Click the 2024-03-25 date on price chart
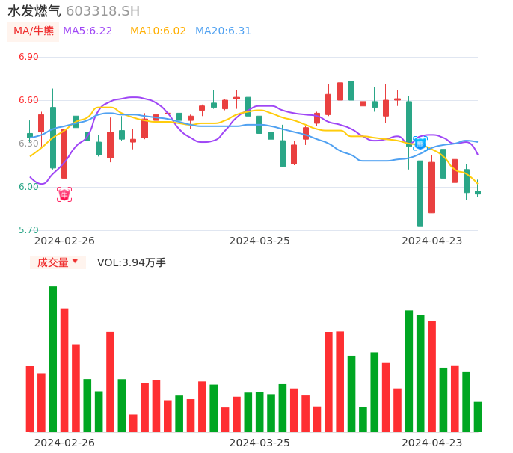 pos(259,241)
